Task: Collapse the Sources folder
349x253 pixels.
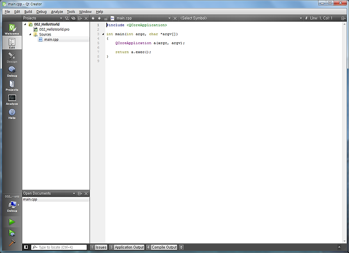Action: [30, 34]
